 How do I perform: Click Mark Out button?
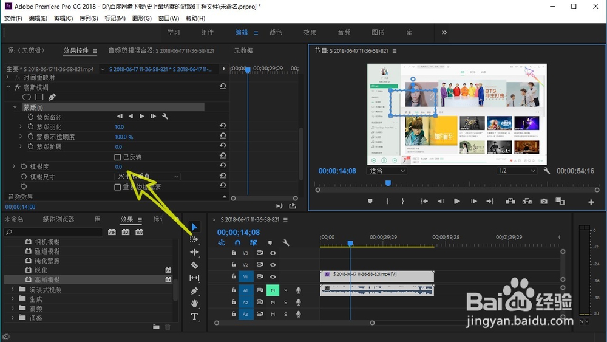[402, 202]
